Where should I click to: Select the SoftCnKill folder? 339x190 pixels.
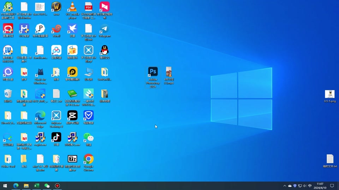click(105, 74)
